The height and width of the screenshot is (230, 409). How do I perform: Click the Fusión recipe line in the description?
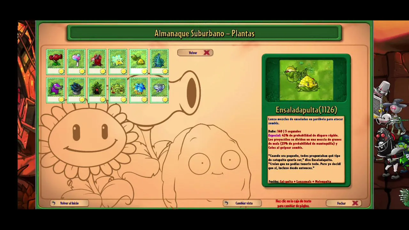300,181
